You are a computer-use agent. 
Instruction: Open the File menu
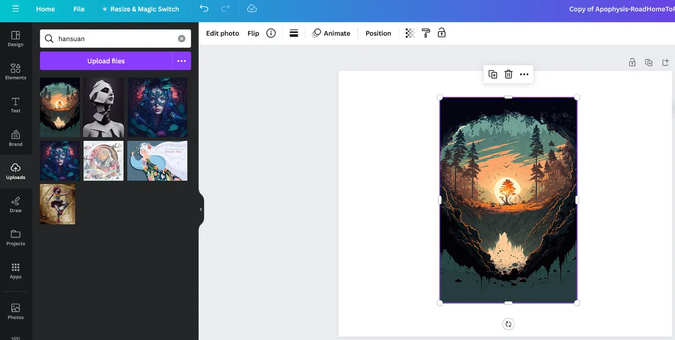point(79,9)
